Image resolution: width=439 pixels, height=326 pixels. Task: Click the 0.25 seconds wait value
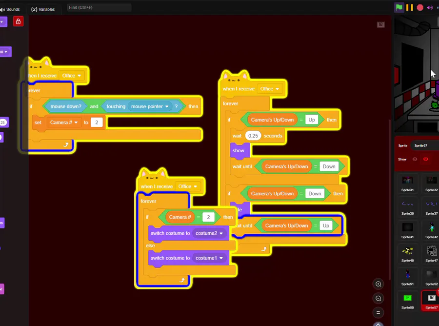click(253, 136)
